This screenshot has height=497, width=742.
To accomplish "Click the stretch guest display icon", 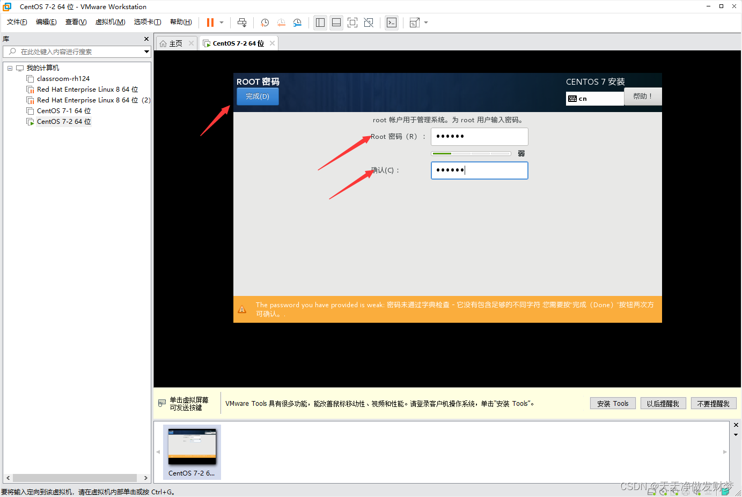I will coord(415,23).
